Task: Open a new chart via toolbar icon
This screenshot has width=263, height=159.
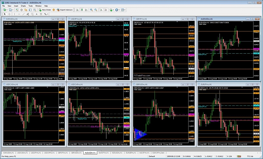Action: (4, 10)
